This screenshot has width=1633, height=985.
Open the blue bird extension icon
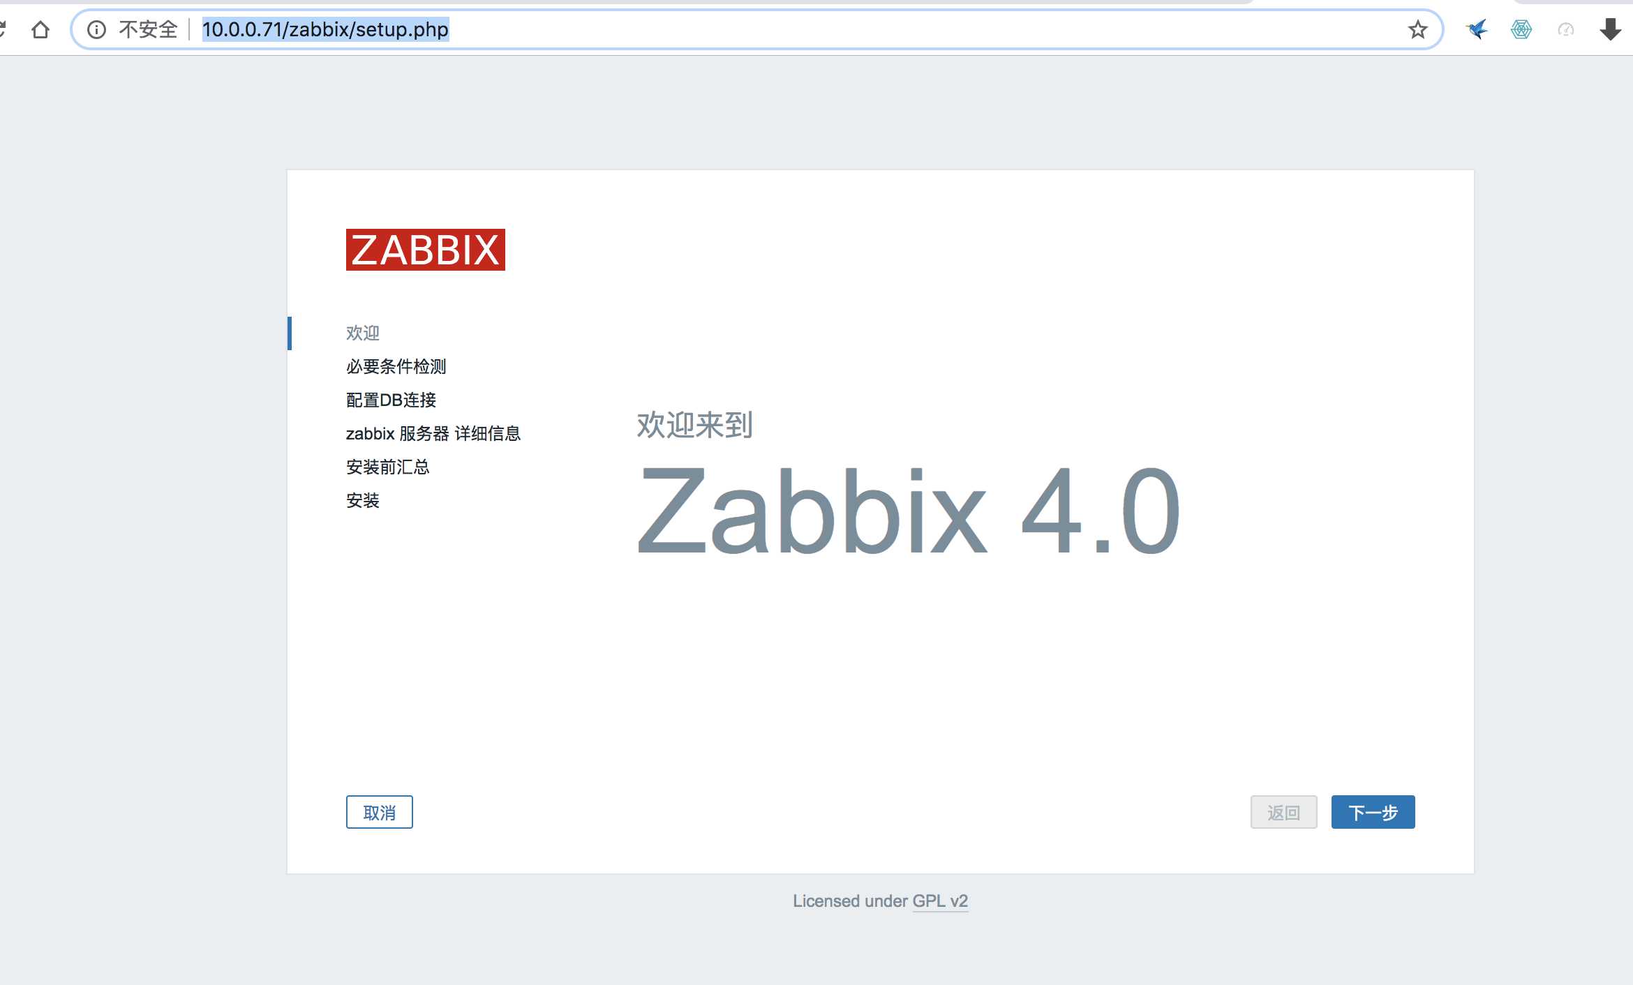(x=1477, y=29)
